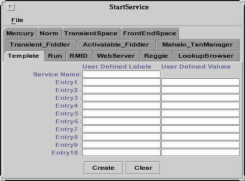Focus the Entry10 value field
Image resolution: width=245 pixels, height=181 pixels.
pyautogui.click(x=200, y=153)
